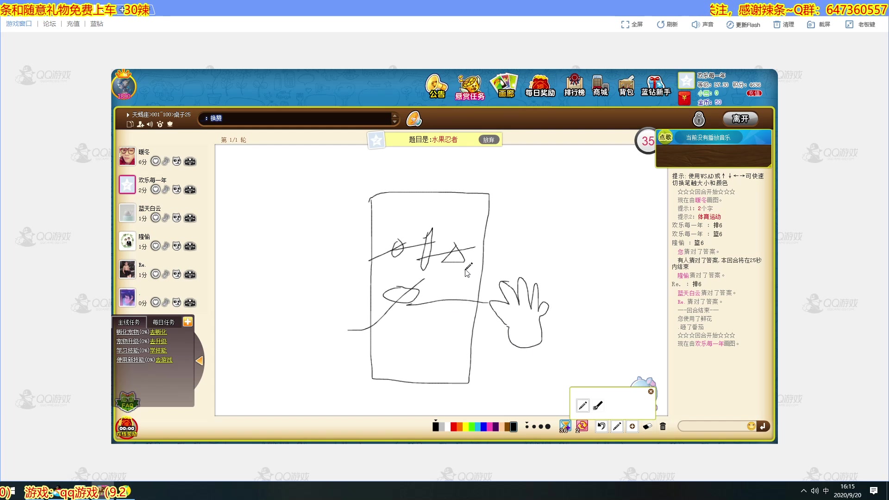Image resolution: width=889 pixels, height=500 pixels.
Task: Click the red 充值 recharge button in profile
Action: (754, 93)
